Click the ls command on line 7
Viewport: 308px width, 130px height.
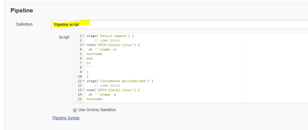click(88, 63)
